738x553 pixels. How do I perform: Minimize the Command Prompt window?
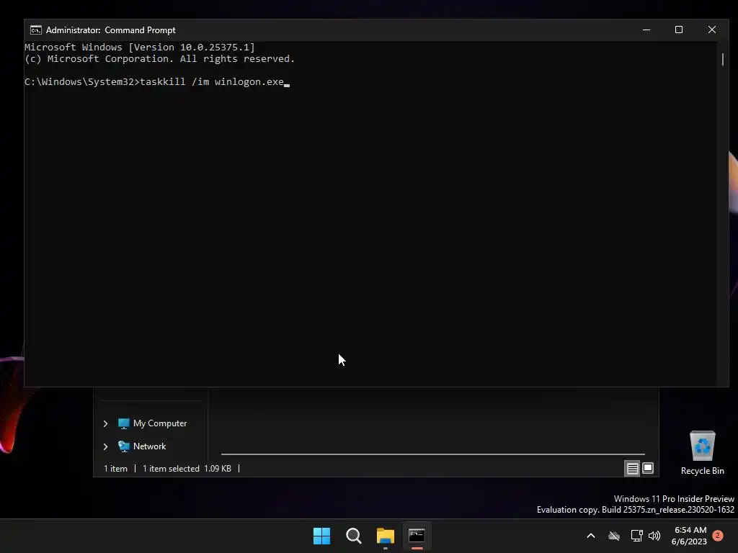click(x=646, y=30)
